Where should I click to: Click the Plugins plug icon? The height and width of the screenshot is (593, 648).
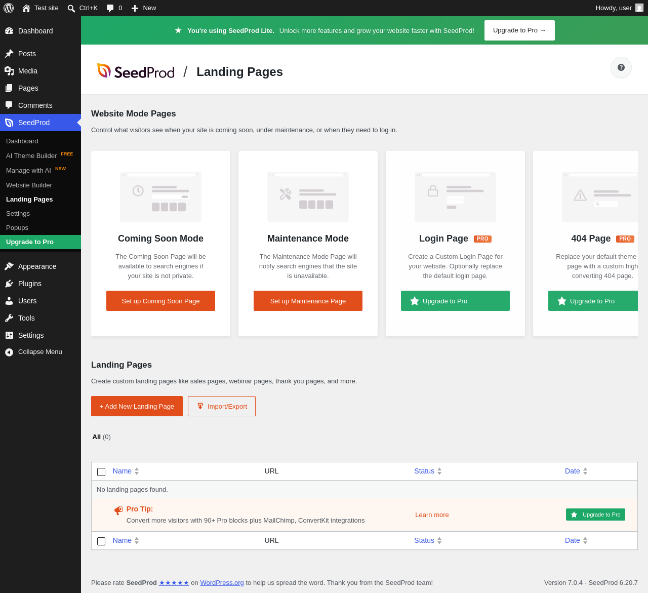click(x=9, y=284)
